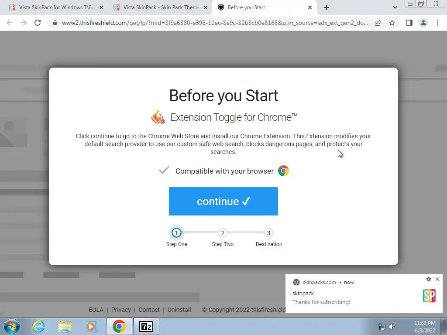Select Step One circle in progress

[176, 233]
